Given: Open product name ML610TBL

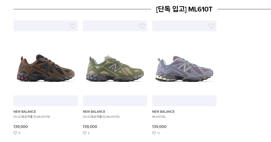Looking at the screenshot, I should (x=159, y=117).
